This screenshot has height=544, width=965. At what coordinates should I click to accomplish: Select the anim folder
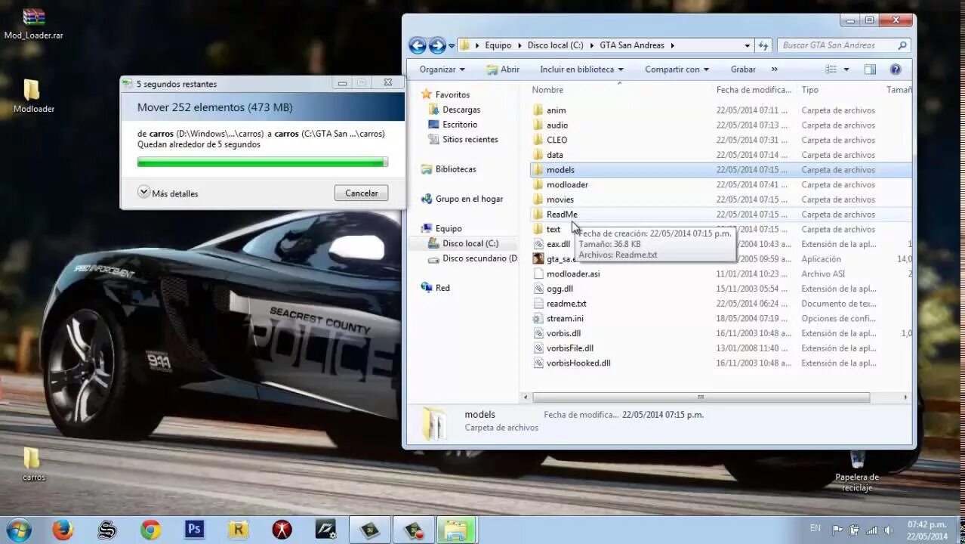coord(556,110)
